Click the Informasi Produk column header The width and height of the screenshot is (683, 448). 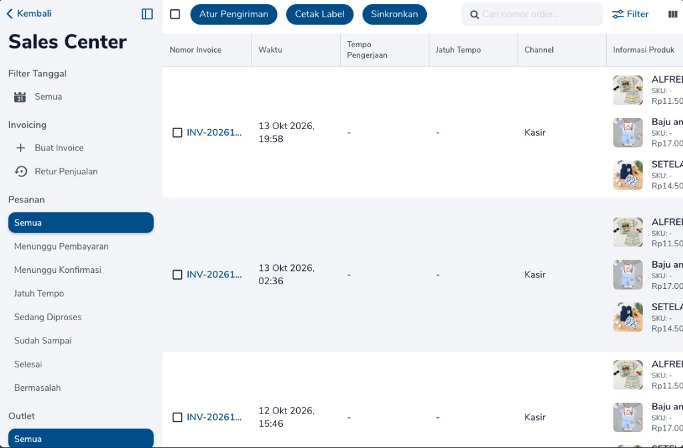(x=644, y=50)
